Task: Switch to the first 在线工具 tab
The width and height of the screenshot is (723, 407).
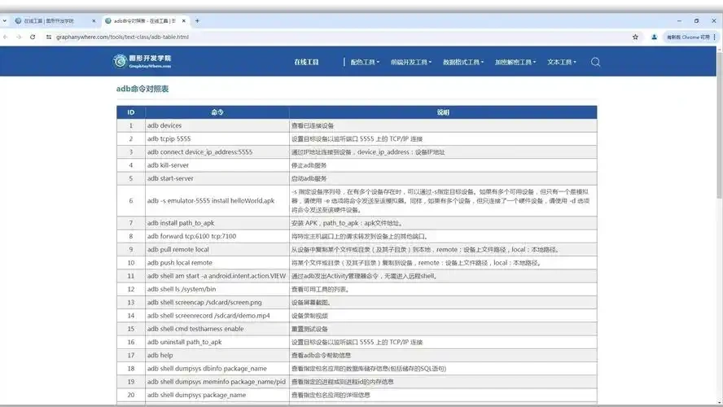Action: (55, 20)
